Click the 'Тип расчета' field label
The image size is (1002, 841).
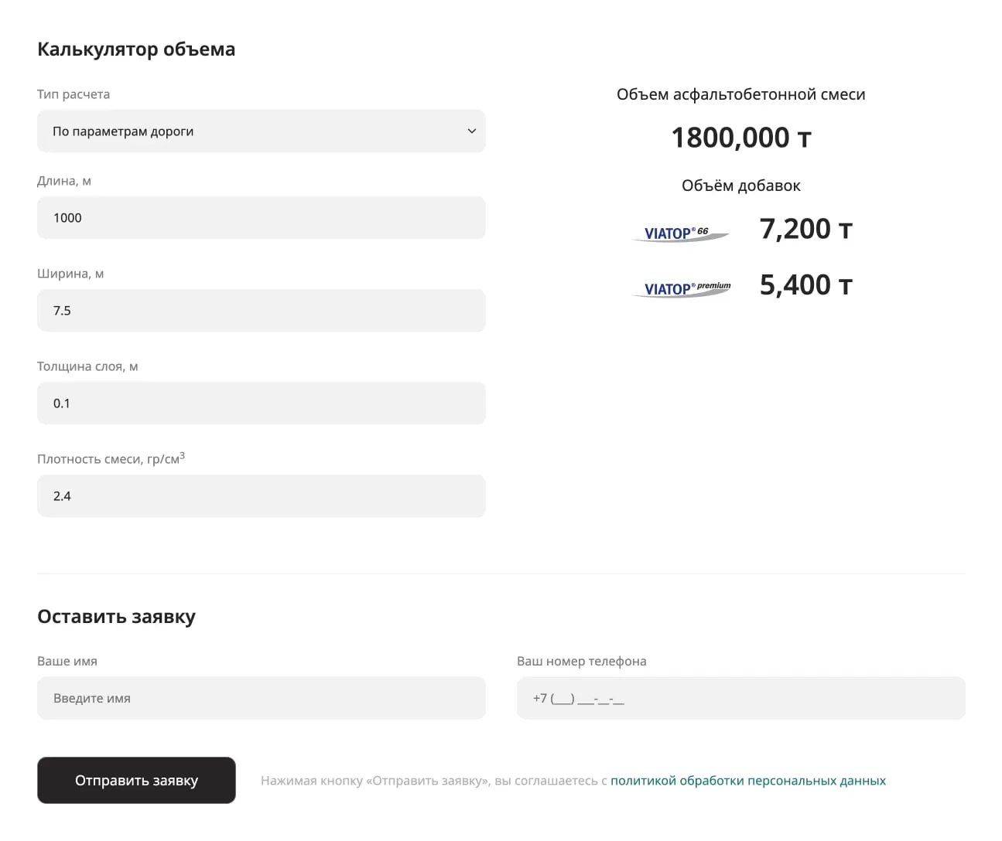pyautogui.click(x=74, y=94)
